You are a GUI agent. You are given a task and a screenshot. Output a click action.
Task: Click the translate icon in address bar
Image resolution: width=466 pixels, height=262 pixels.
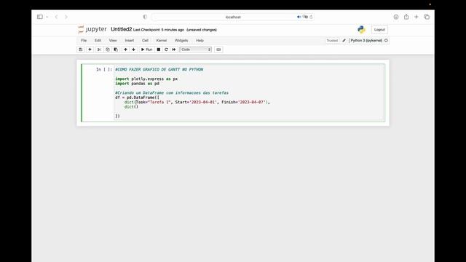click(305, 17)
